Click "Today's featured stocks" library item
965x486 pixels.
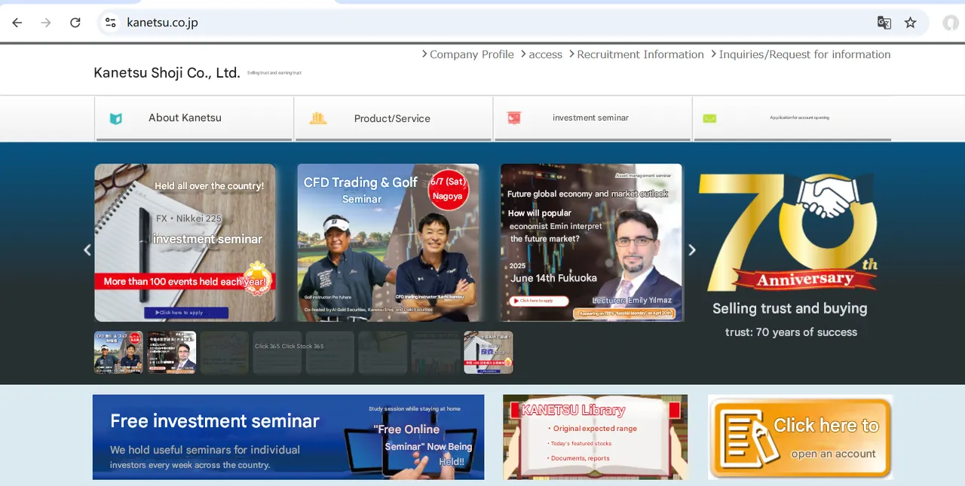pos(581,444)
